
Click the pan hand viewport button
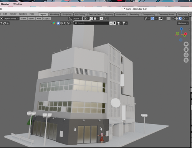click(x=186, y=49)
